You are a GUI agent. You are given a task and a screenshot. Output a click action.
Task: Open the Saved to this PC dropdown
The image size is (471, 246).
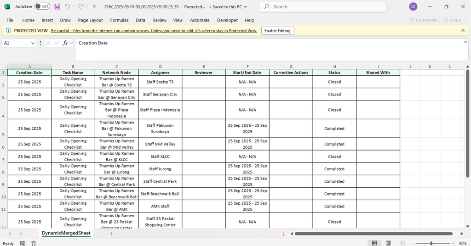point(245,7)
